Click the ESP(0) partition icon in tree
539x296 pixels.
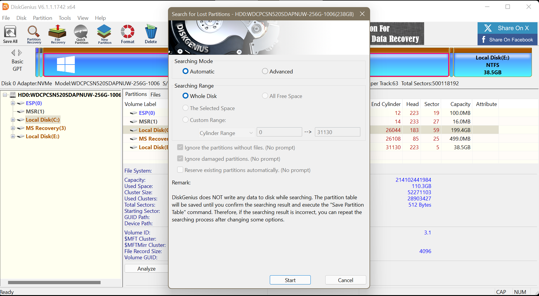point(21,103)
